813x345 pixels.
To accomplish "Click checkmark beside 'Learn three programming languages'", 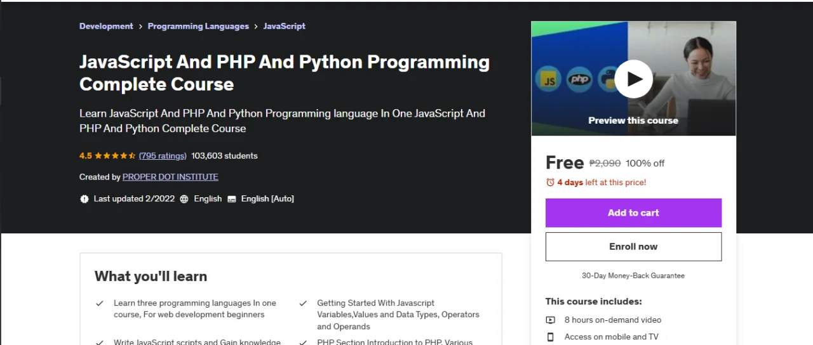I will [100, 303].
